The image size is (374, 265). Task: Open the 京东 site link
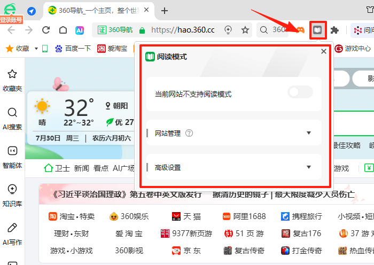[x=186, y=251]
